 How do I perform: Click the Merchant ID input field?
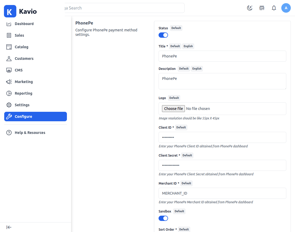[222, 193]
